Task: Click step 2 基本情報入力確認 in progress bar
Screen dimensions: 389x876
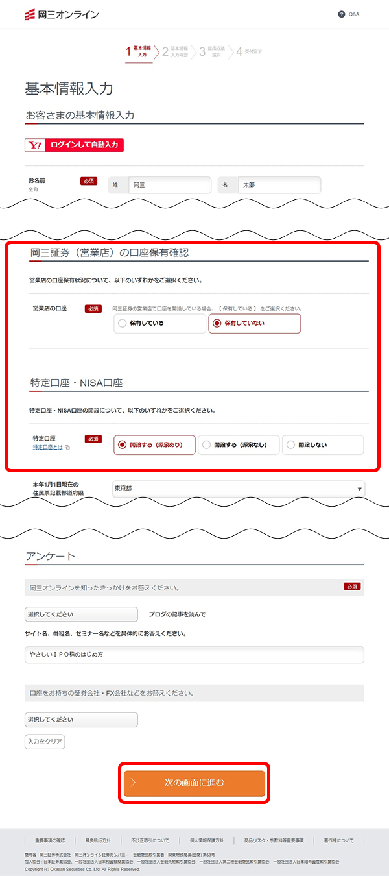Action: click(175, 51)
